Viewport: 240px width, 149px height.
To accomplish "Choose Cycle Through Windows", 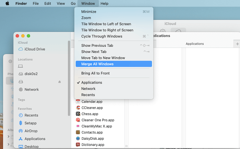I will coord(114,36).
